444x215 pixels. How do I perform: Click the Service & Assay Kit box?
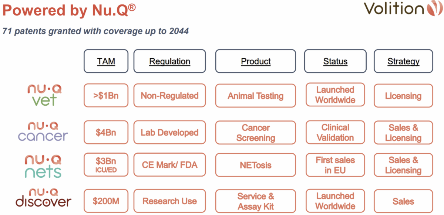tap(256, 201)
